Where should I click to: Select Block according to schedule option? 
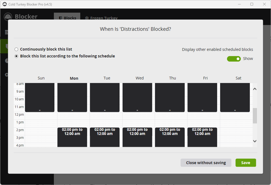click(x=16, y=56)
